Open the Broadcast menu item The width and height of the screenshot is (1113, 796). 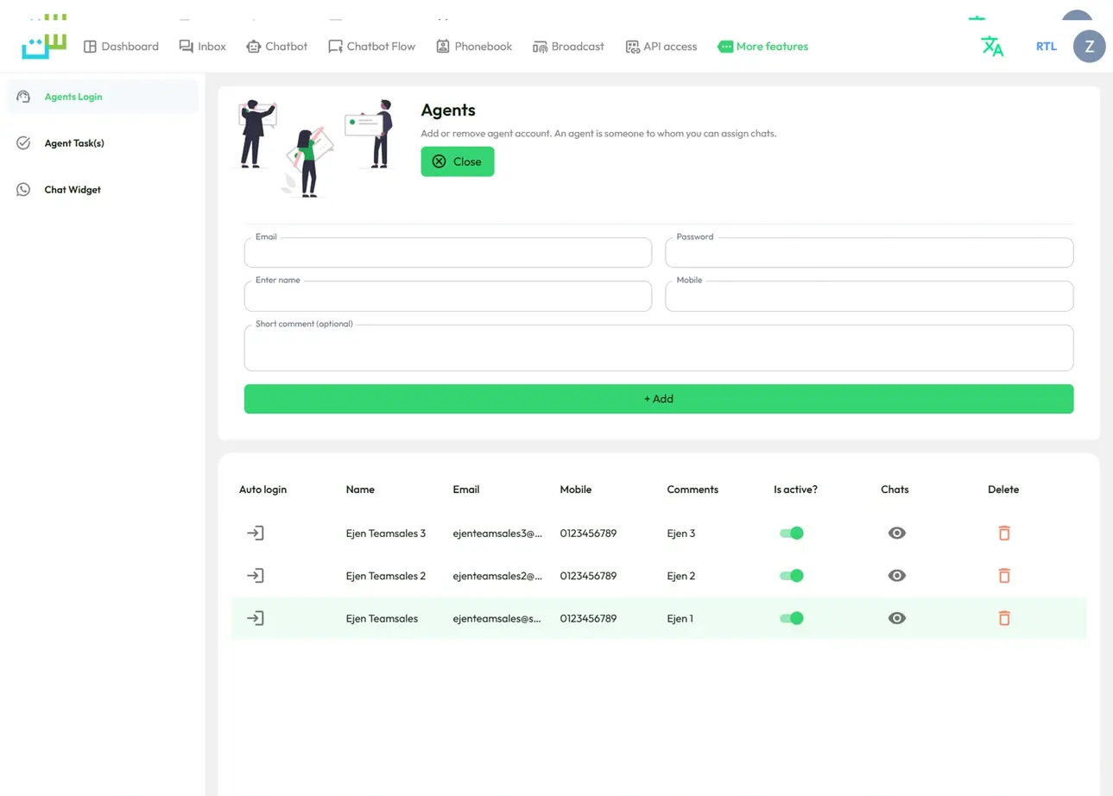[x=568, y=47]
